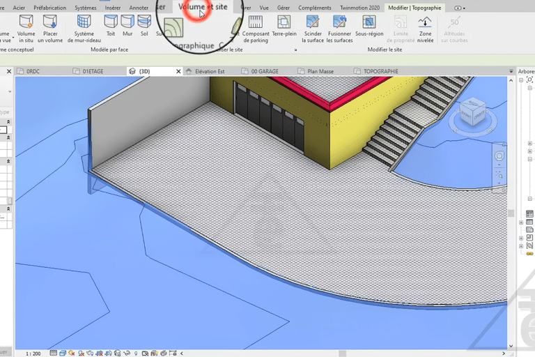Click Altitudes sur courbes tool

(x=454, y=29)
